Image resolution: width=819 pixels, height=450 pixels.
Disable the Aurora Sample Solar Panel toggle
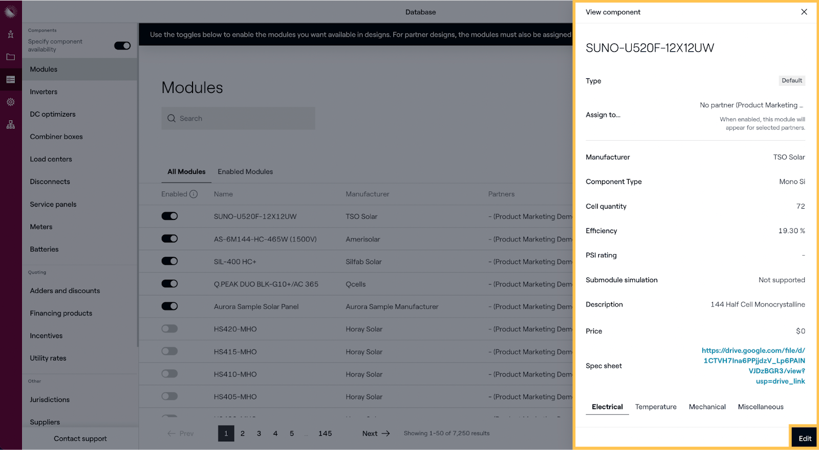(x=169, y=306)
